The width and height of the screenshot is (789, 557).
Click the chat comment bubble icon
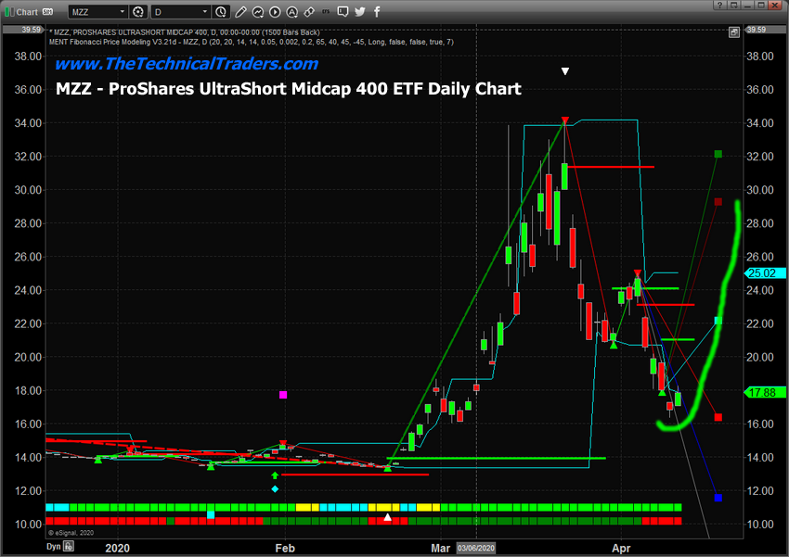(x=343, y=11)
